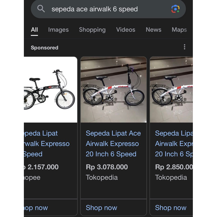Switch to the Images tab

[x=58, y=30]
